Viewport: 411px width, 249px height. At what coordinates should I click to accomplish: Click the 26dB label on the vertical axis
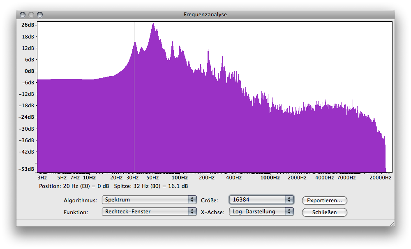[28, 25]
